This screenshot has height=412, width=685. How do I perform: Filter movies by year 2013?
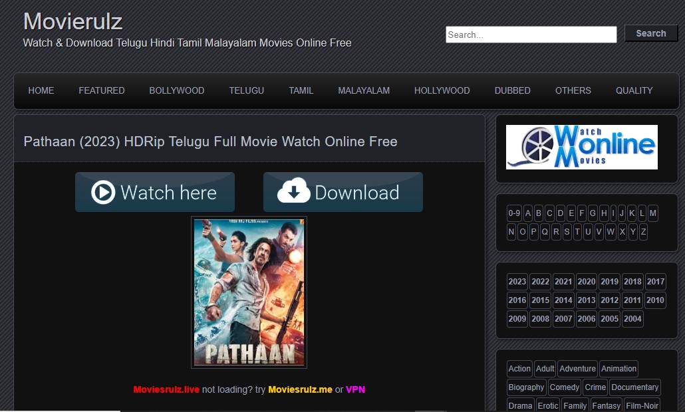click(587, 300)
